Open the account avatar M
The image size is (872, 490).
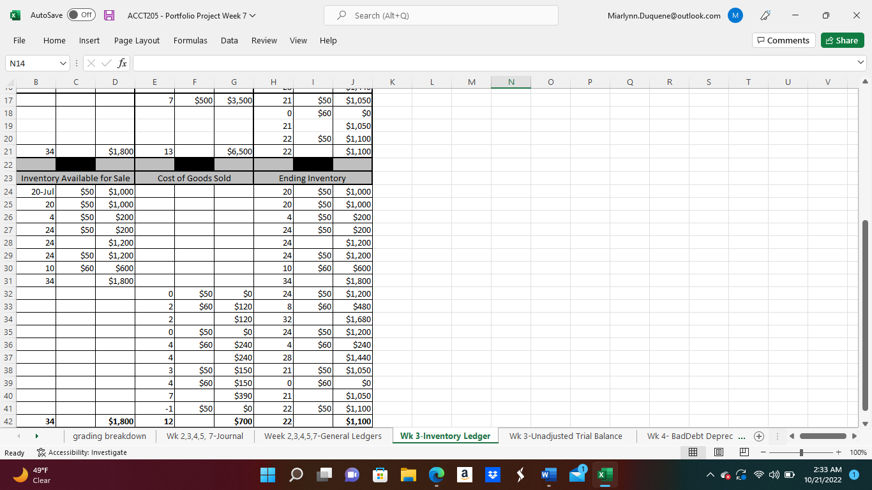pos(735,15)
